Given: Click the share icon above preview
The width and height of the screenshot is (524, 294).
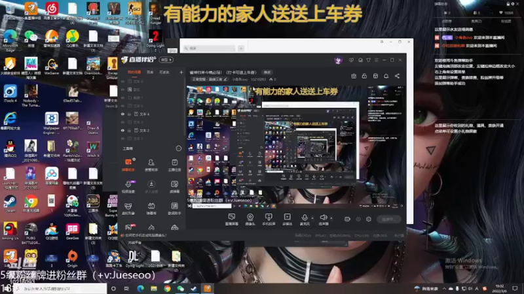Looking at the screenshot, I should pyautogui.click(x=397, y=76).
